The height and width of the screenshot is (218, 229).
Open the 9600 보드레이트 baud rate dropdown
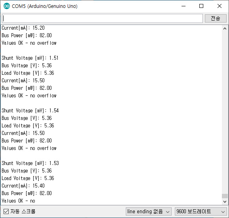tap(201, 211)
